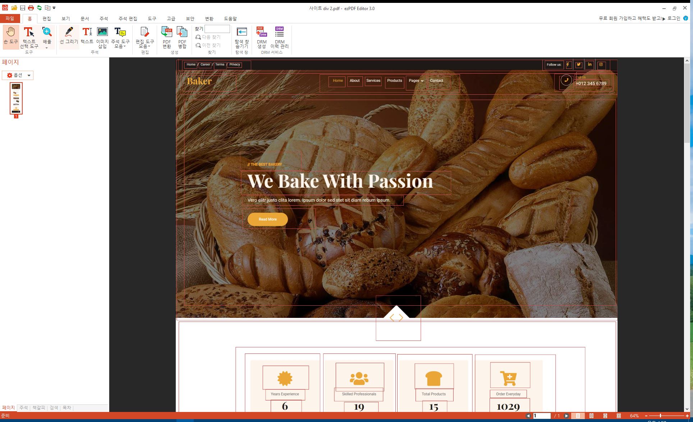Click the page number field in status bar
Viewport: 693px width, 422px height.
click(x=542, y=416)
